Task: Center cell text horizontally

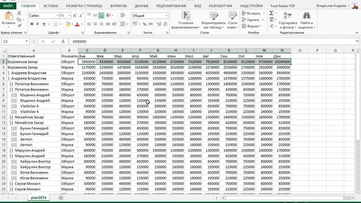Action: point(95,24)
